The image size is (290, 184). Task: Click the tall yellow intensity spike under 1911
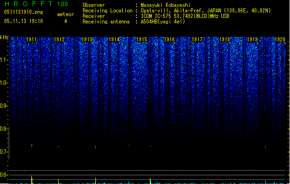[x=32, y=180]
